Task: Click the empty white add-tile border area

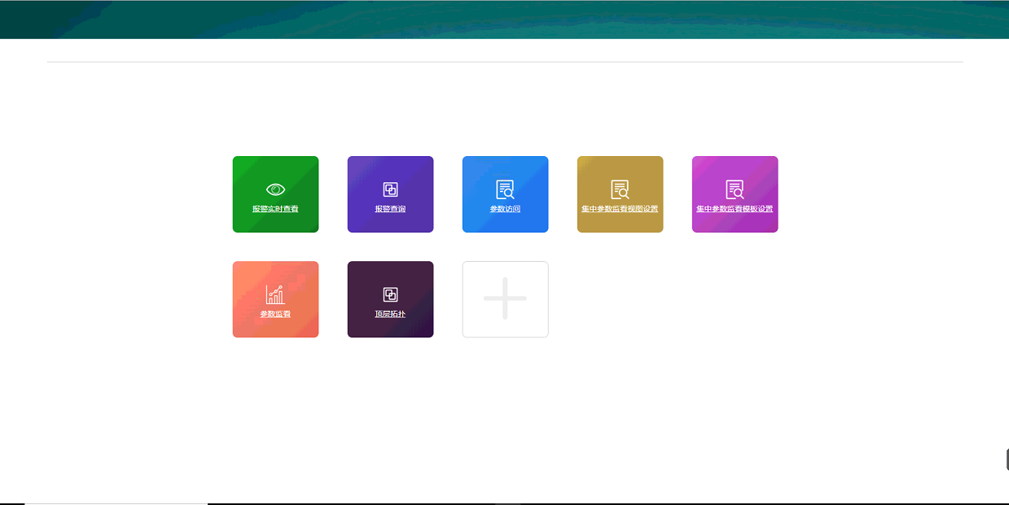Action: 473,328
